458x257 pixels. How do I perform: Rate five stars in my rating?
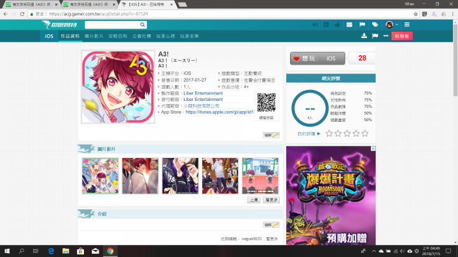pyautogui.click(x=365, y=133)
